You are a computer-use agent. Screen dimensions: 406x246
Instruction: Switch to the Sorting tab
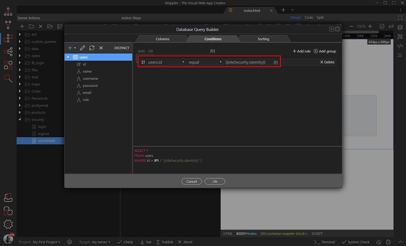pyautogui.click(x=263, y=39)
